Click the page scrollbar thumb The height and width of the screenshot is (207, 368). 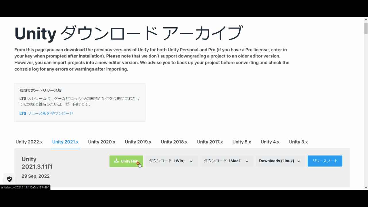click(x=366, y=28)
